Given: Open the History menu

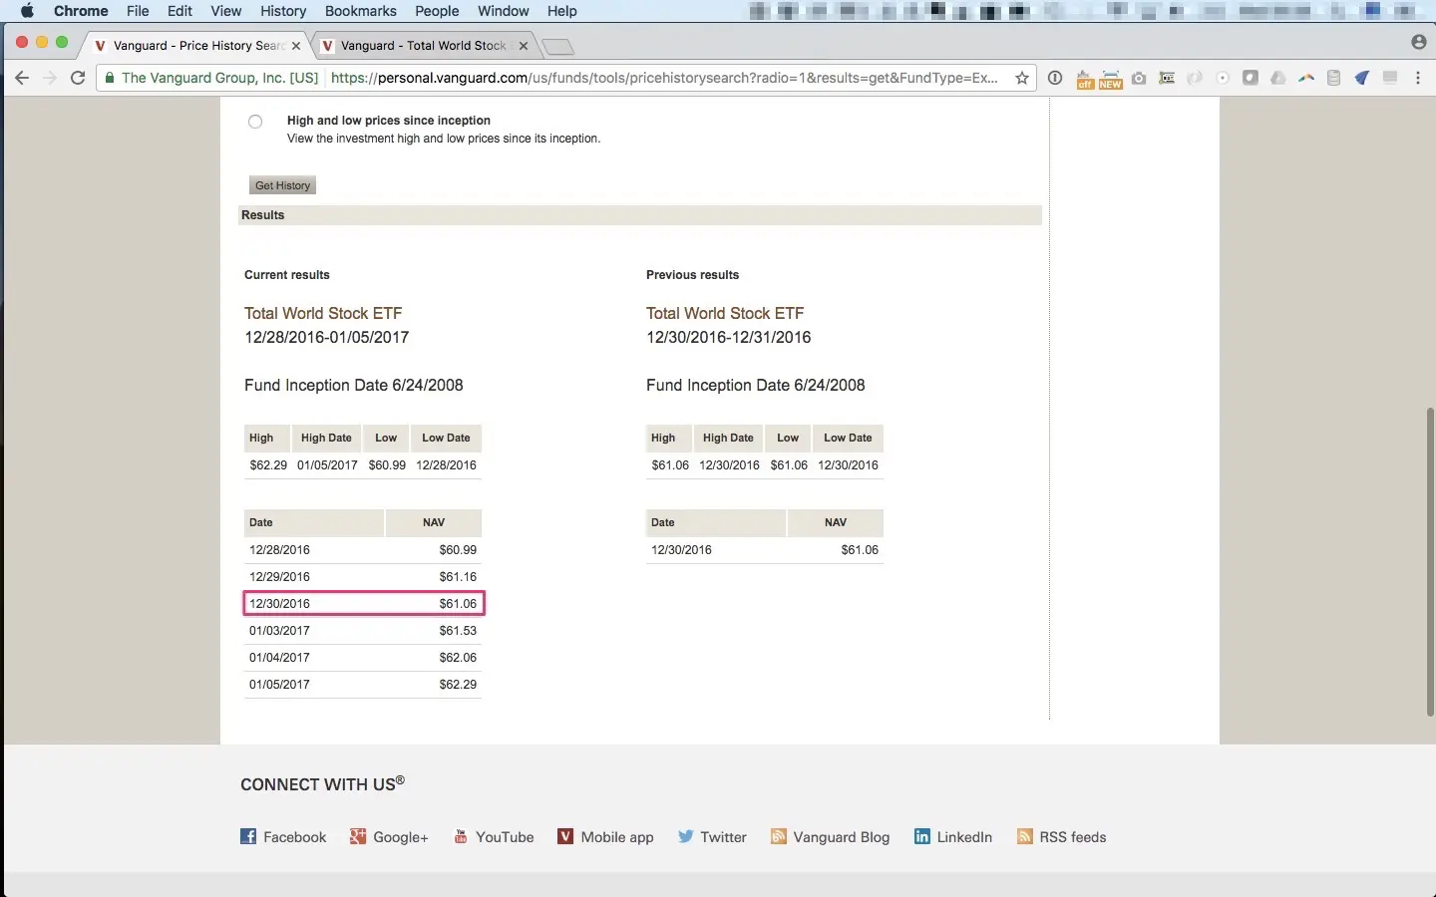Looking at the screenshot, I should pyautogui.click(x=283, y=11).
